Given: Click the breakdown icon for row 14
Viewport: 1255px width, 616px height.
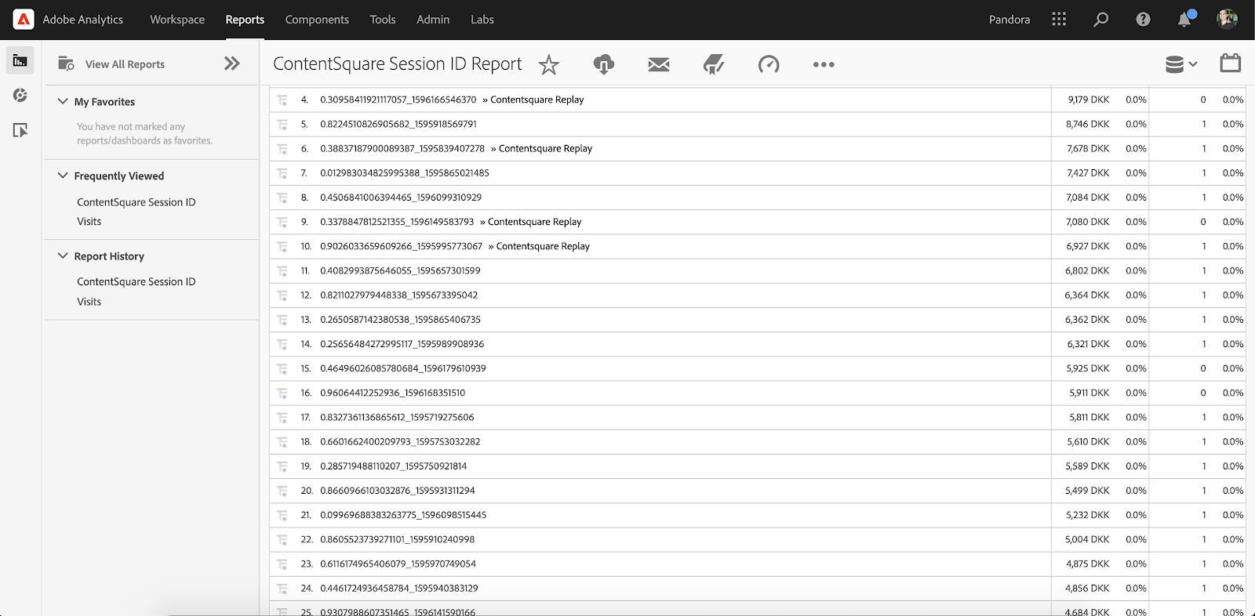Looking at the screenshot, I should pyautogui.click(x=282, y=344).
